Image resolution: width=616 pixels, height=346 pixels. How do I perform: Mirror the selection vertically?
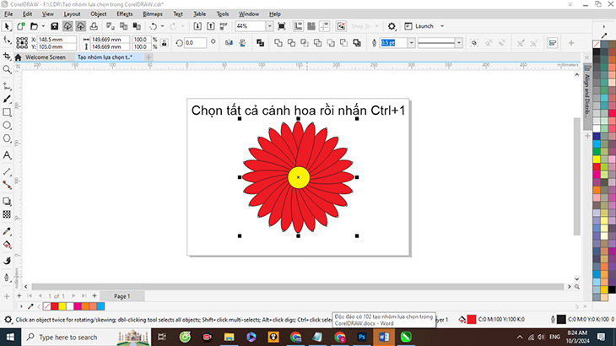(242, 43)
